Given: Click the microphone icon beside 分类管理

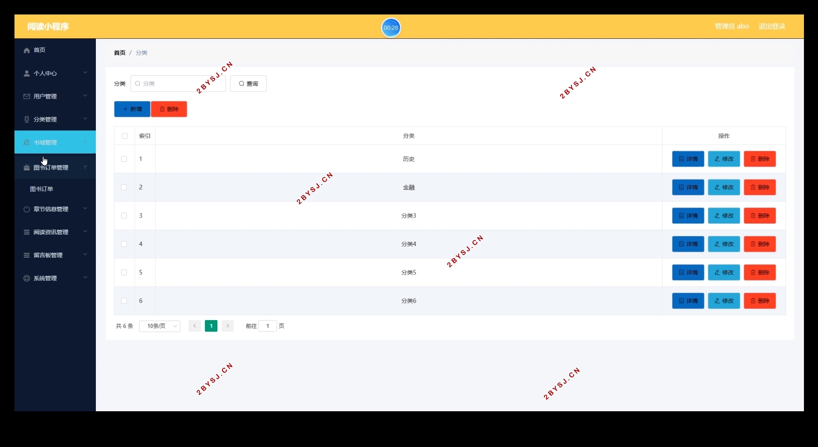Looking at the screenshot, I should pos(27,119).
